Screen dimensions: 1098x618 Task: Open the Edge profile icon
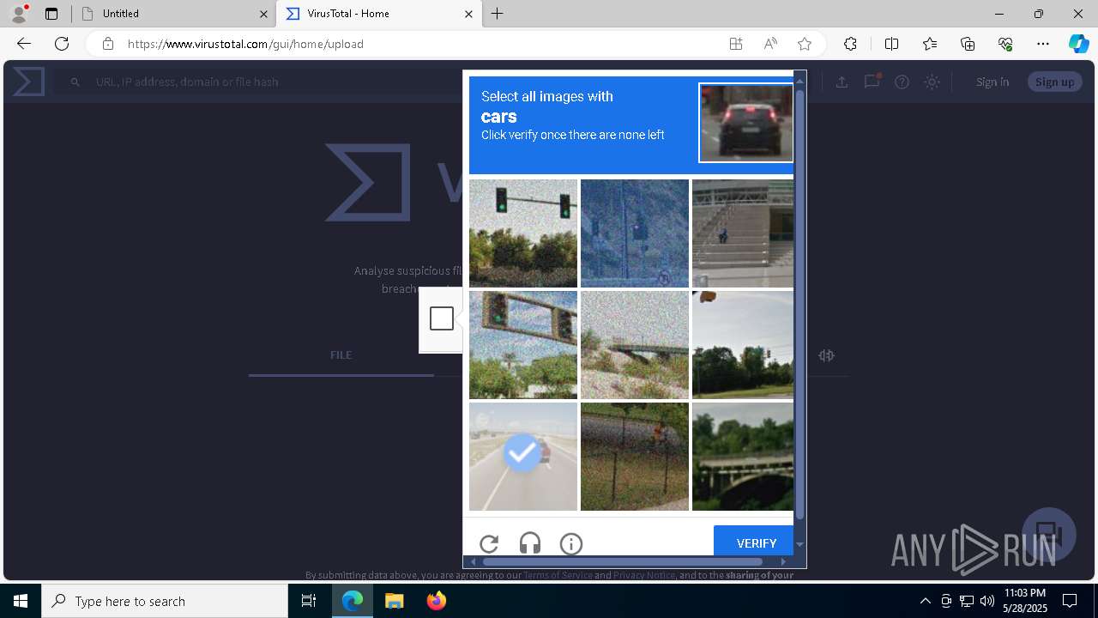tap(18, 14)
